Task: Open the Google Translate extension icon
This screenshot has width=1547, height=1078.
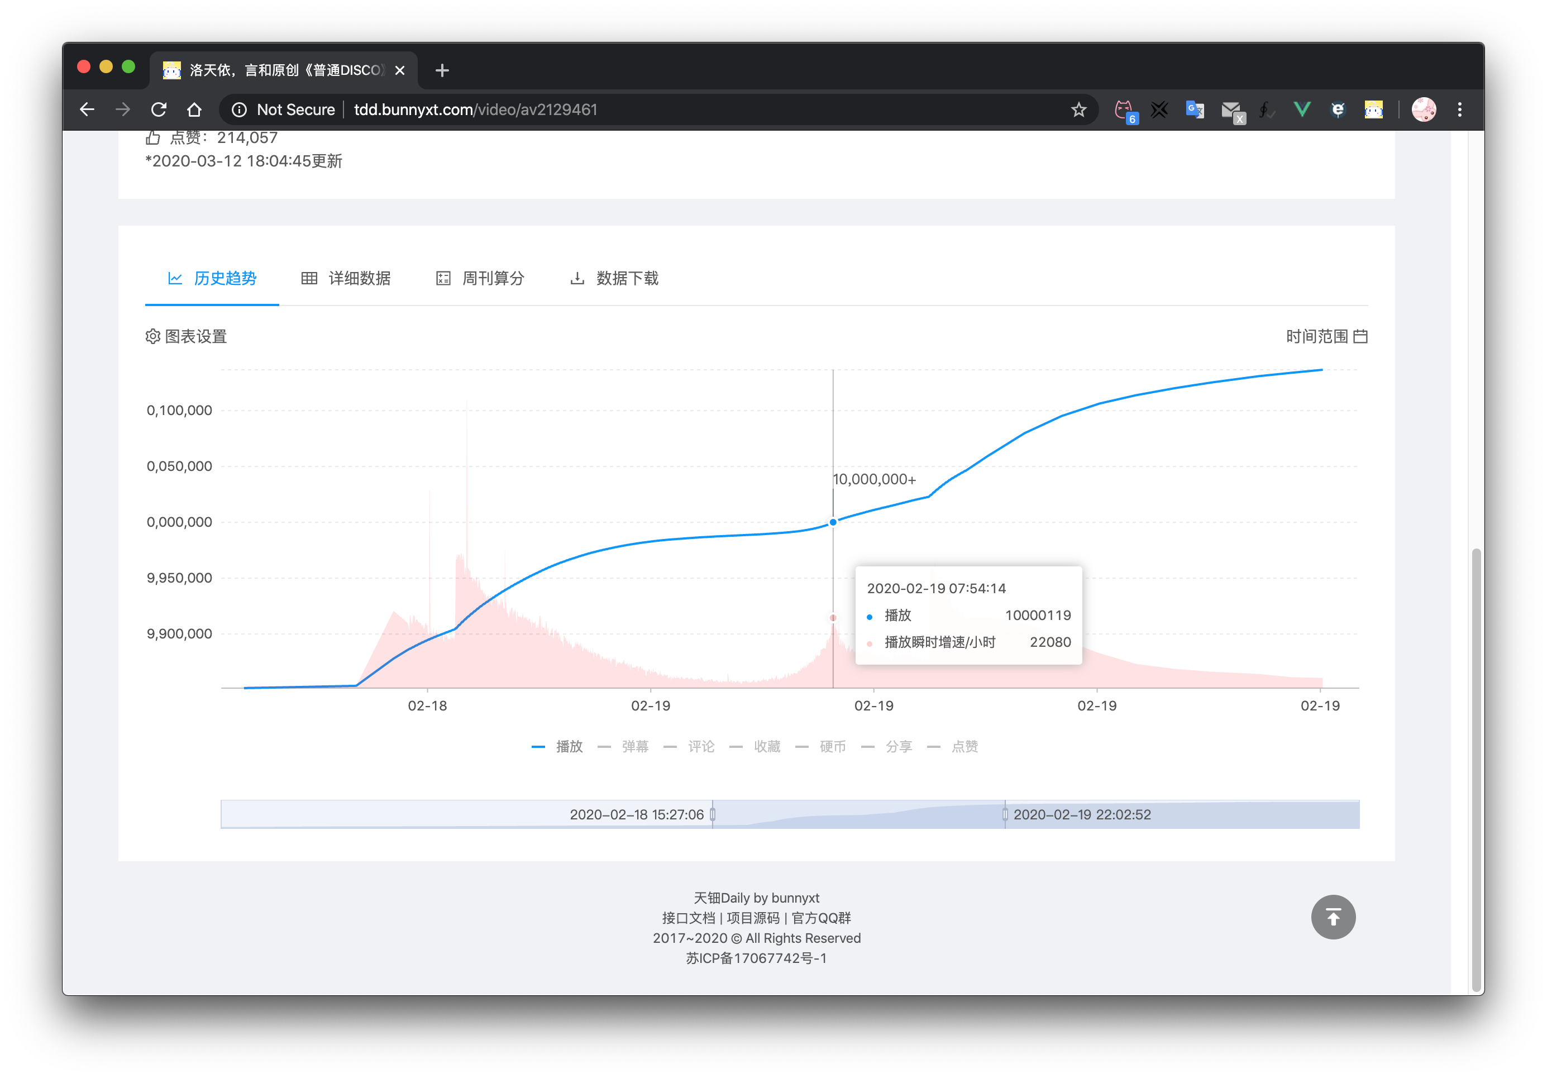Action: tap(1195, 110)
